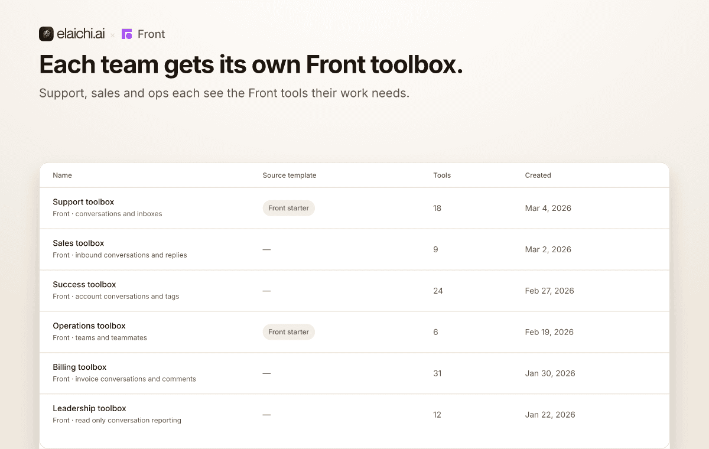Screen dimensions: 709x449
Task: Click the tools count 31
Action: click(437, 373)
